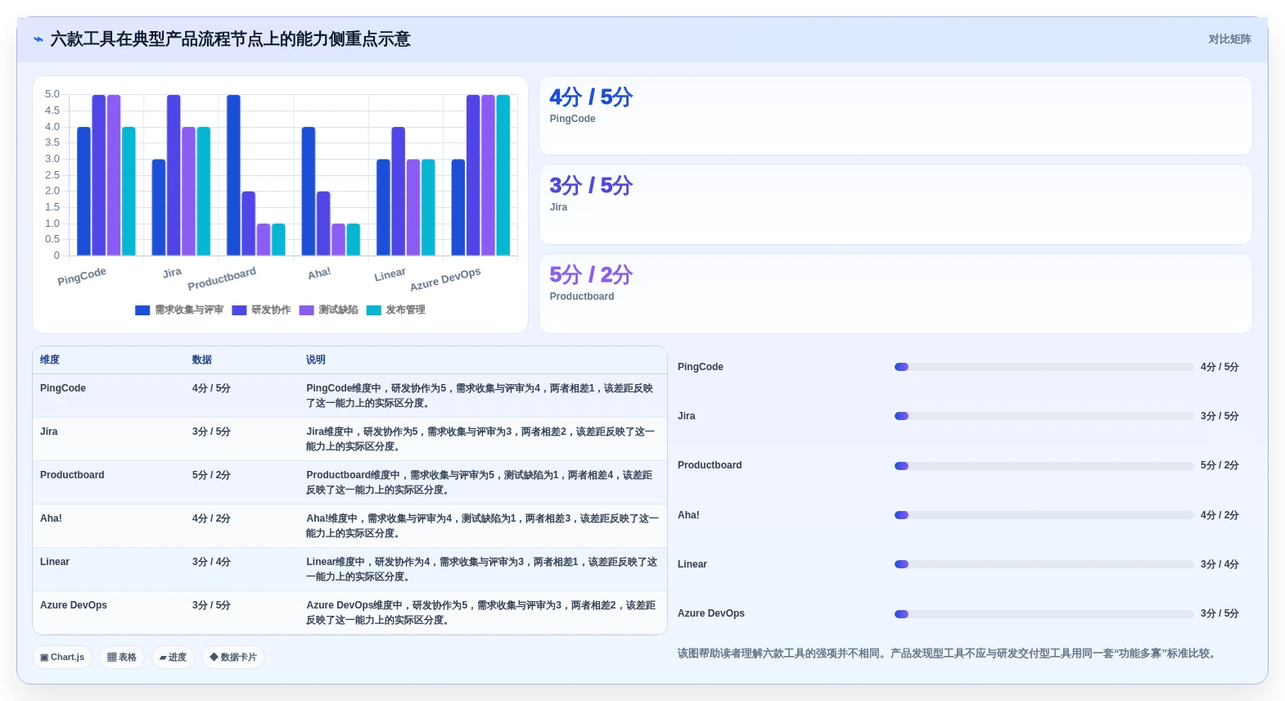
Task: Click the Azure DevOps axis label on chart
Action: 445,278
